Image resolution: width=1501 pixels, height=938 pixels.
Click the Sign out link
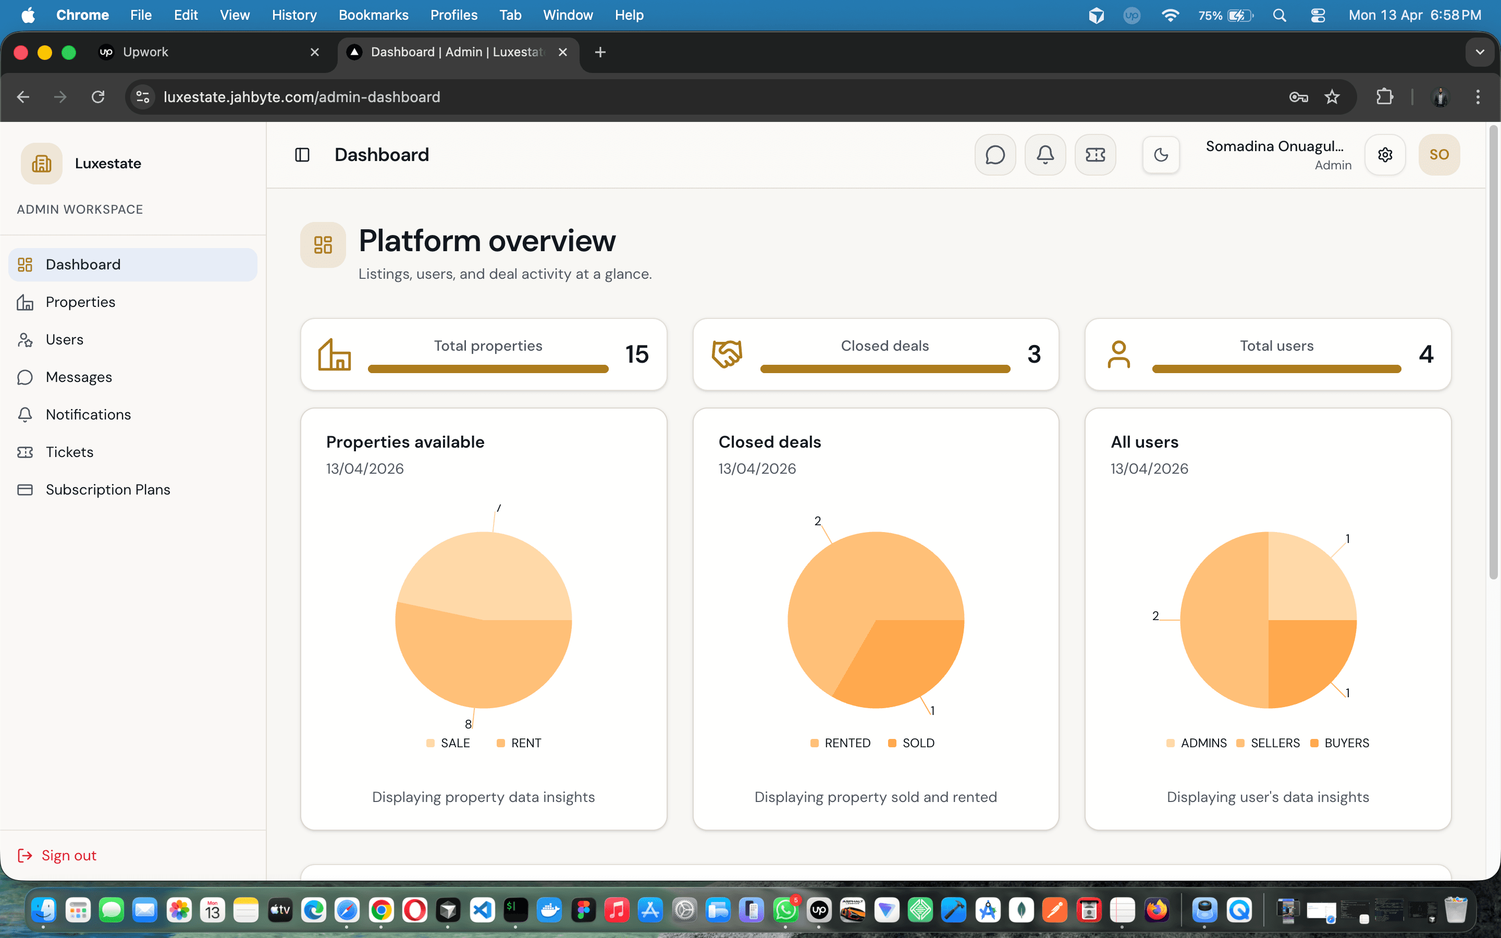[57, 855]
